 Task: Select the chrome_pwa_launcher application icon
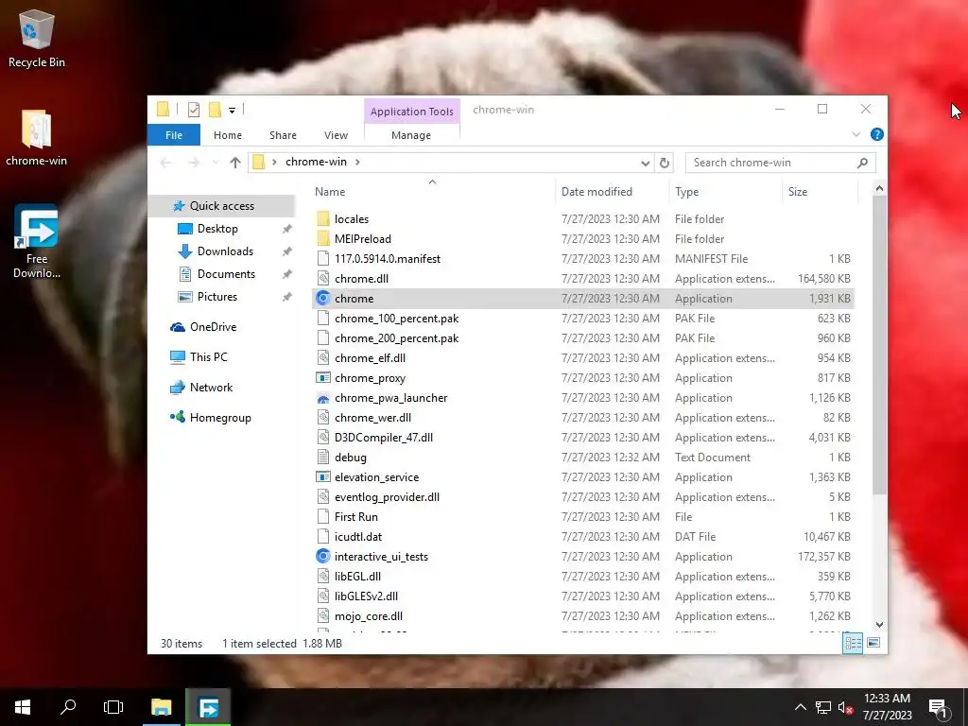tap(323, 398)
